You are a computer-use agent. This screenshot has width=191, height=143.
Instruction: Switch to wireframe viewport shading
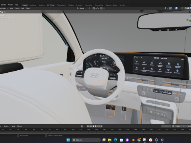pyautogui.click(x=186, y=8)
